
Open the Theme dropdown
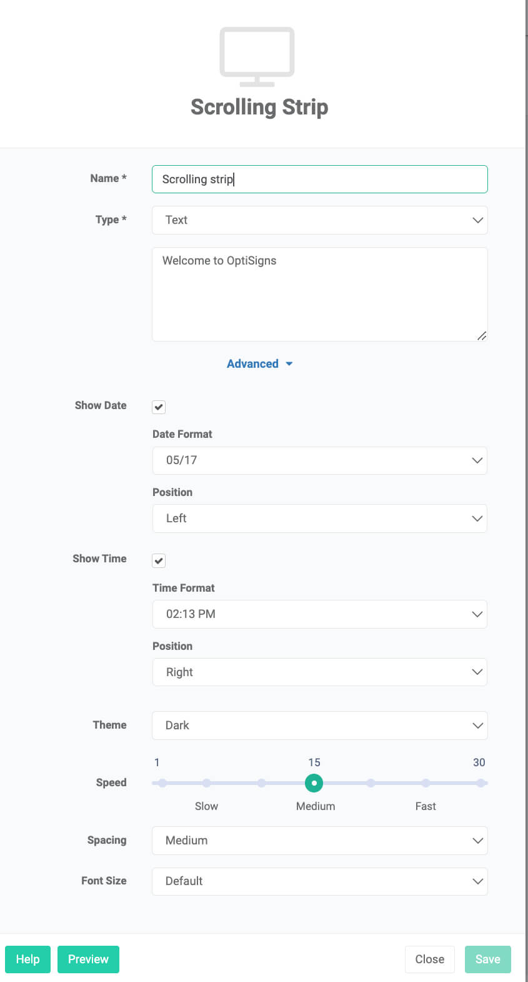(x=319, y=726)
